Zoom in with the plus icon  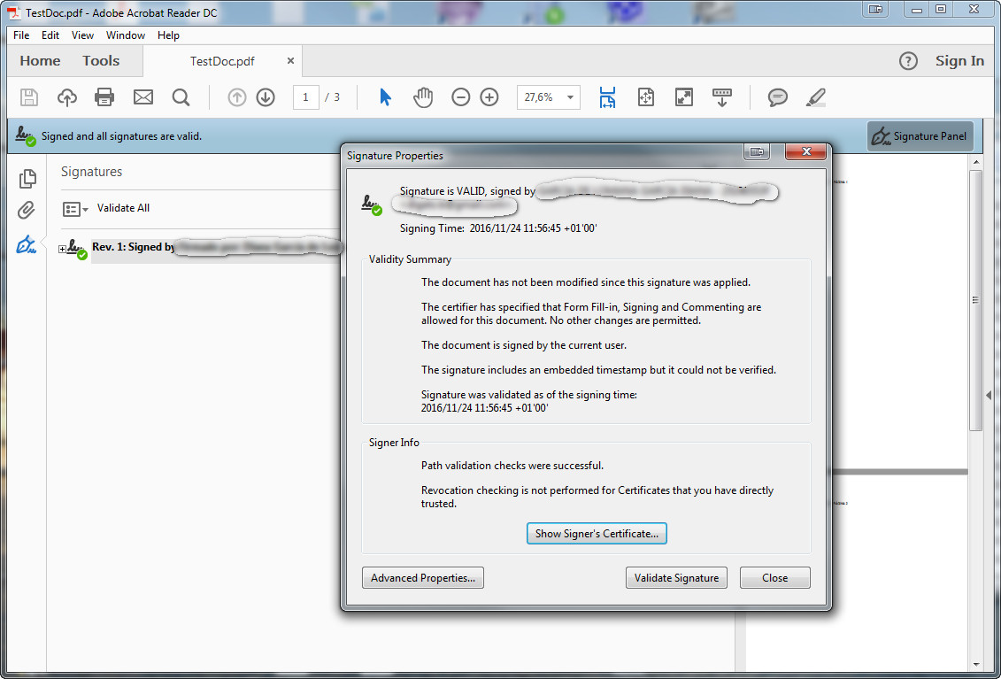[x=489, y=97]
